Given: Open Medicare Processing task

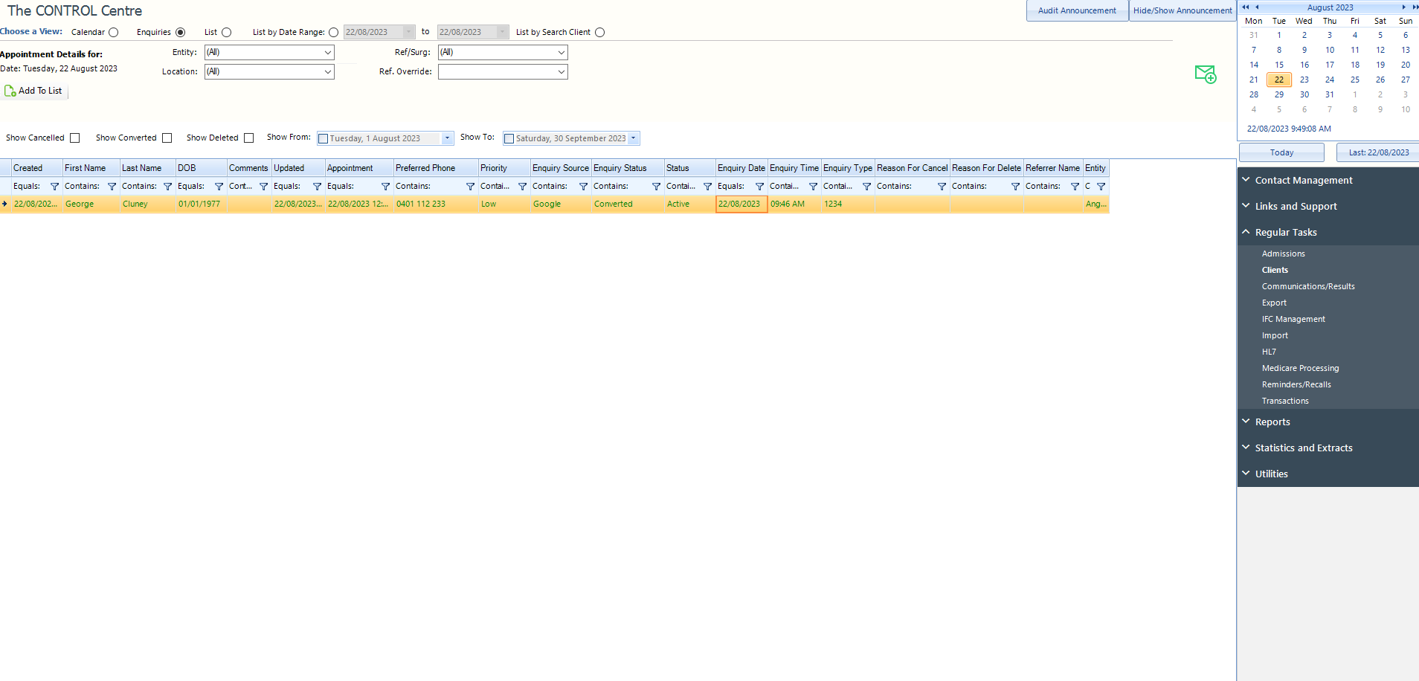Looking at the screenshot, I should (x=1300, y=368).
